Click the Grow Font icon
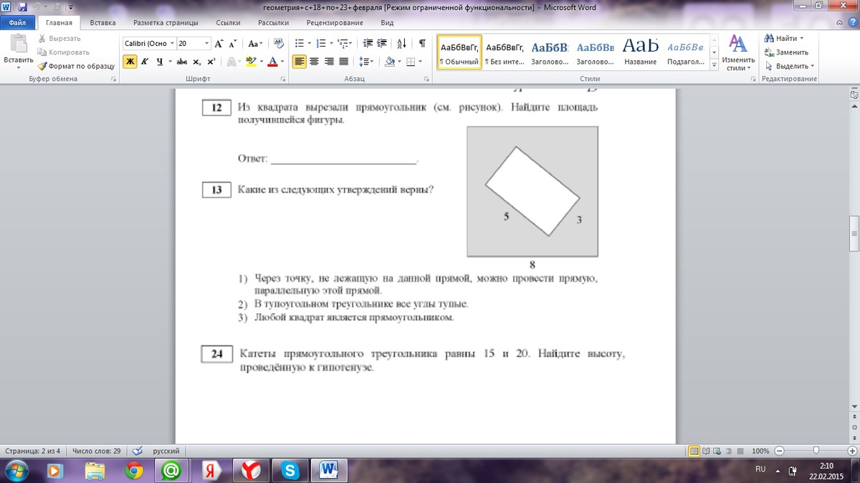The image size is (860, 483). (219, 43)
